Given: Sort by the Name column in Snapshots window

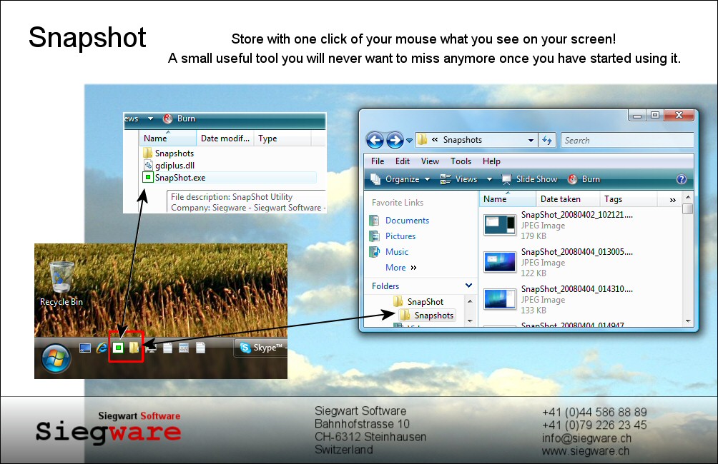Looking at the screenshot, I should 507,199.
